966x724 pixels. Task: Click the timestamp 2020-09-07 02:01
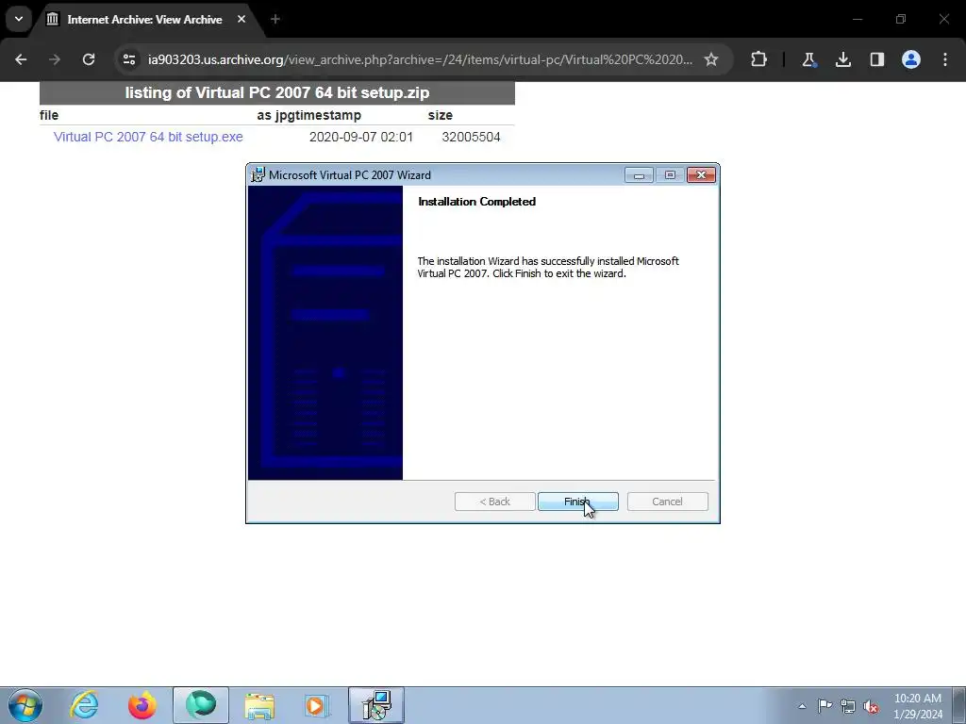point(361,137)
